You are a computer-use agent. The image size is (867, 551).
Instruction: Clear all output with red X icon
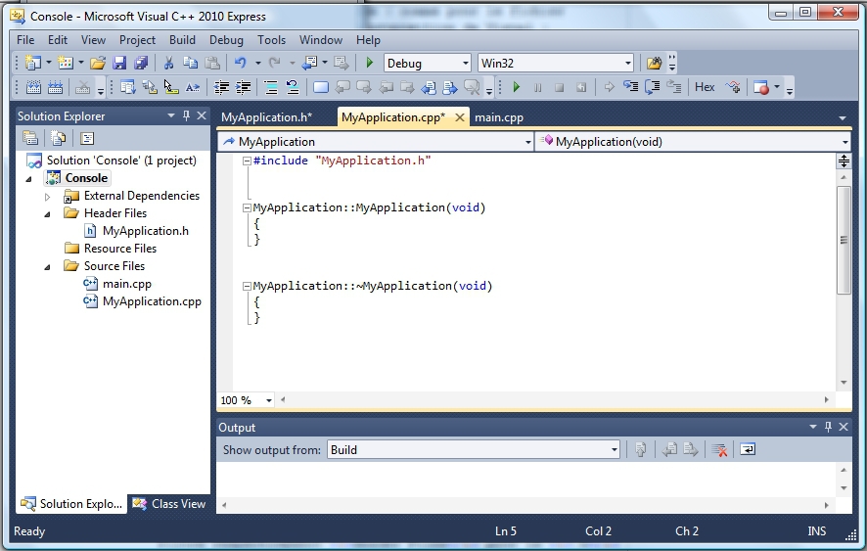[719, 450]
